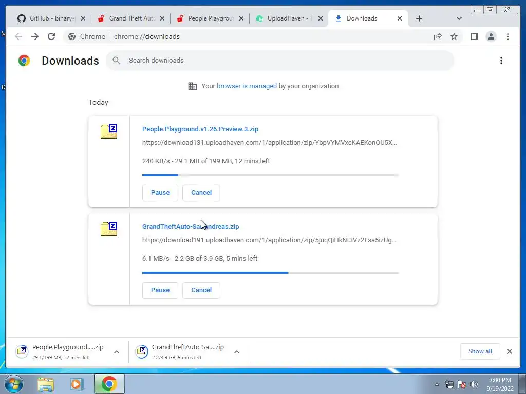Open a new tab with plus button

(x=419, y=18)
